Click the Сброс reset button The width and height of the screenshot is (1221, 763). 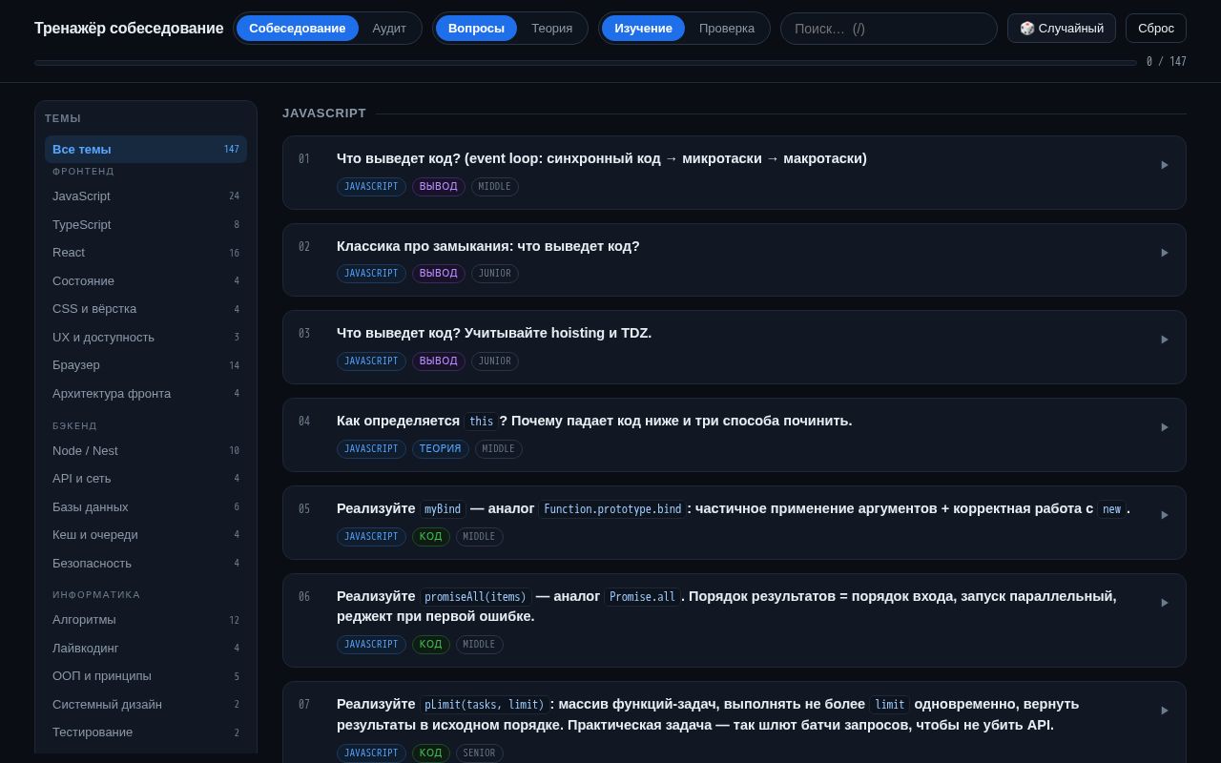click(x=1156, y=28)
